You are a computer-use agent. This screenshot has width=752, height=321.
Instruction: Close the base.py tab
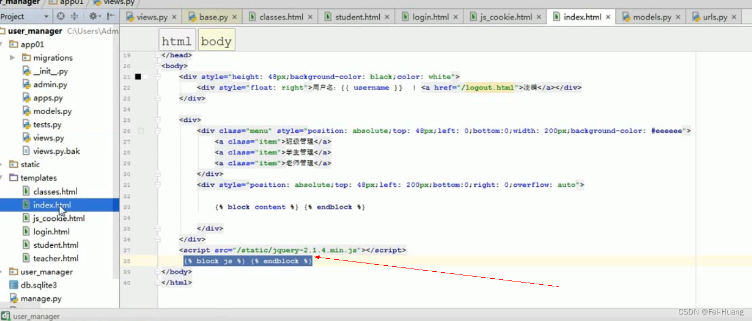[x=235, y=17]
